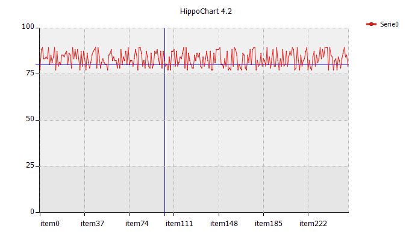Click the 75 y-axis value
Image resolution: width=412 pixels, height=240 pixels.
click(x=30, y=73)
